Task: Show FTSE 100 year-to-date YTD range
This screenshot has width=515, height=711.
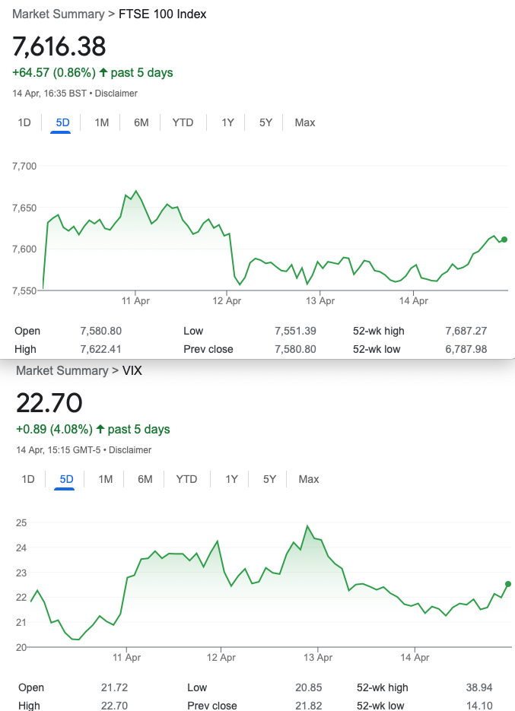Action: pyautogui.click(x=183, y=122)
